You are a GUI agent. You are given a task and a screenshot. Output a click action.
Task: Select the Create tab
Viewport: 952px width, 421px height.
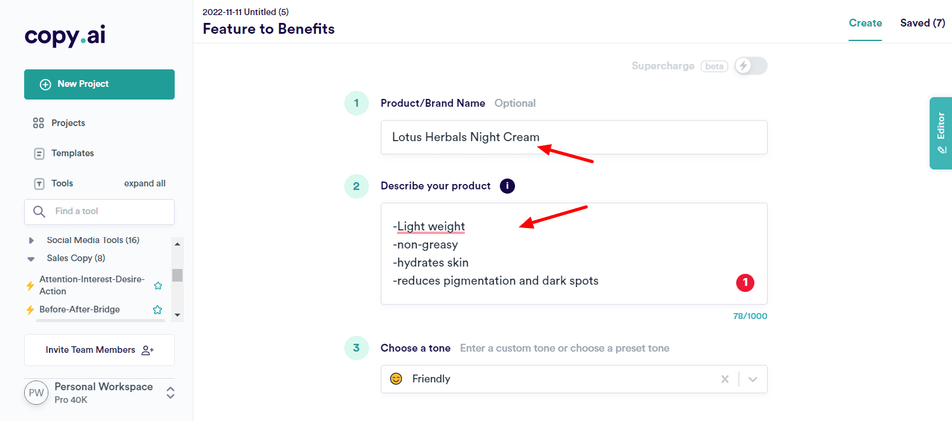(865, 23)
